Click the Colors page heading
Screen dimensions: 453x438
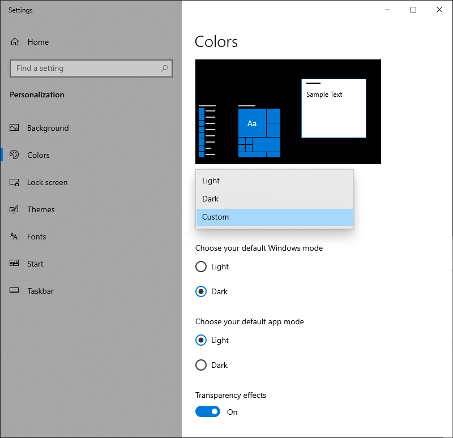click(x=216, y=42)
